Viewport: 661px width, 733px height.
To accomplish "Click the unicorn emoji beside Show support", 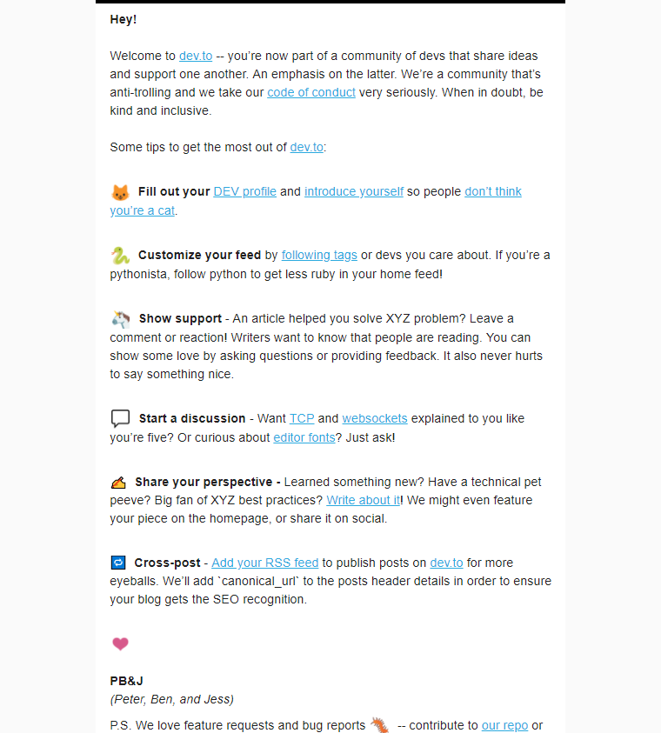I will [x=121, y=319].
